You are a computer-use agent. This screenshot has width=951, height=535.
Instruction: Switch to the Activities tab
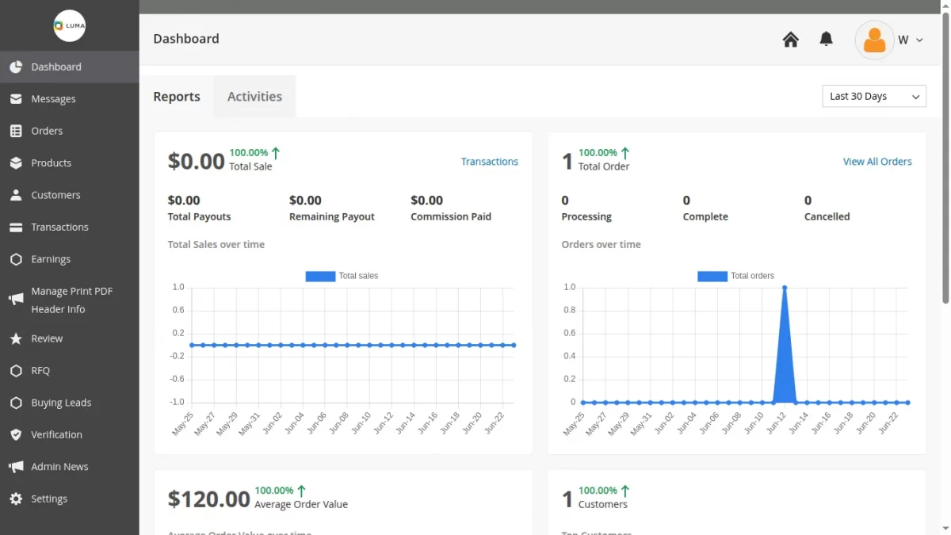coord(254,96)
